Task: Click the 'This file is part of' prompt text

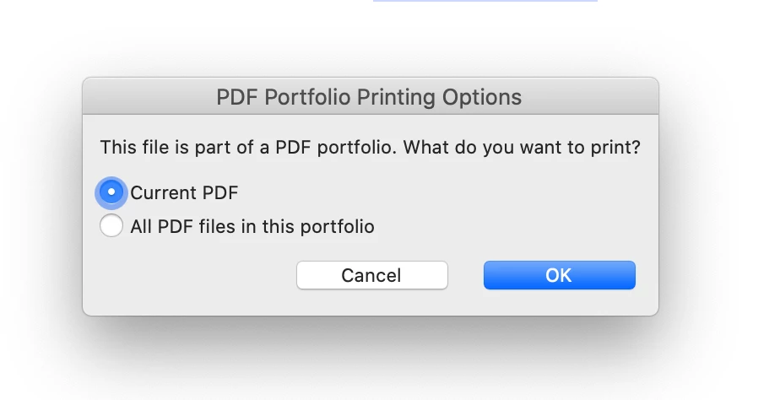Action: pyautogui.click(x=186, y=147)
